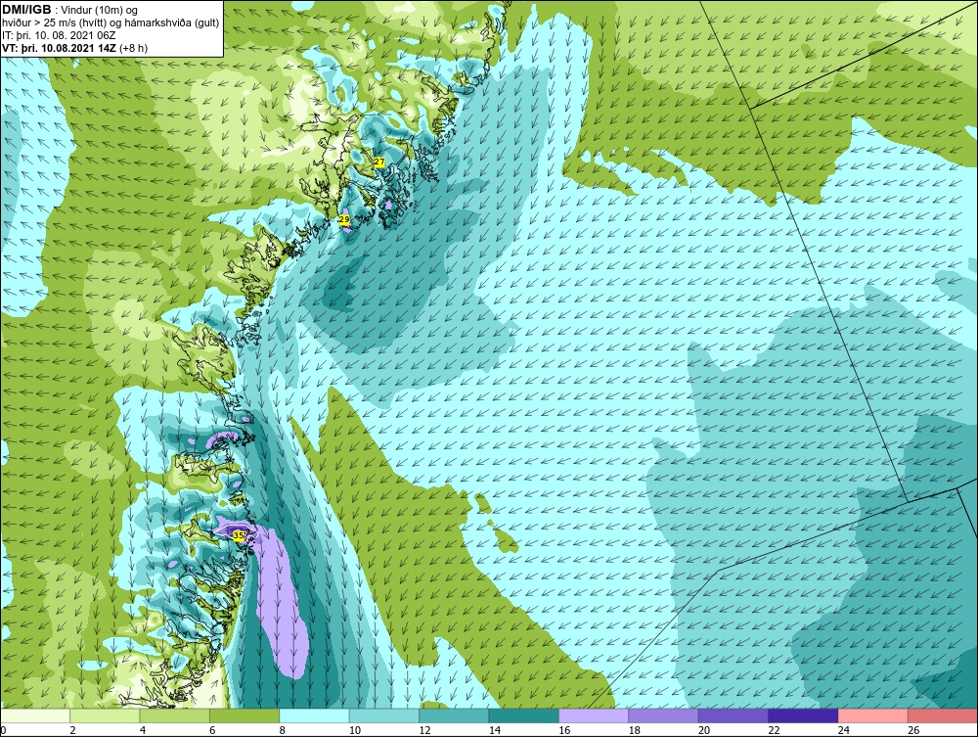The height and width of the screenshot is (737, 978).
Task: Select the 24-26 m/s pink legend color
Action: (x=873, y=715)
